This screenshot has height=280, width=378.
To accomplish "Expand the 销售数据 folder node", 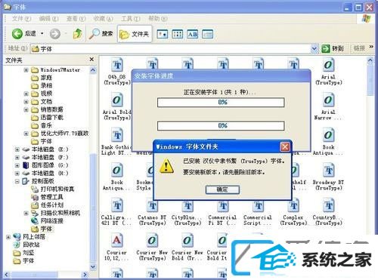I will click(26, 109).
